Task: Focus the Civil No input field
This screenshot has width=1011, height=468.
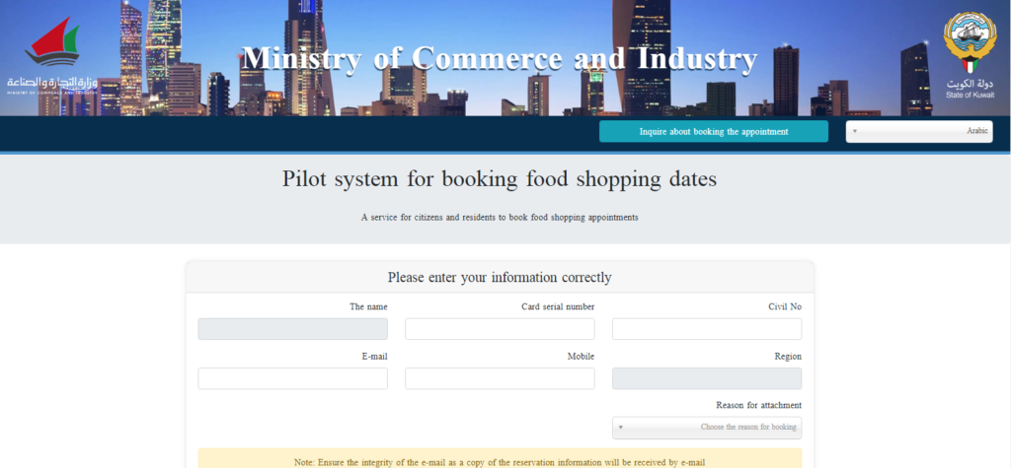Action: [707, 329]
